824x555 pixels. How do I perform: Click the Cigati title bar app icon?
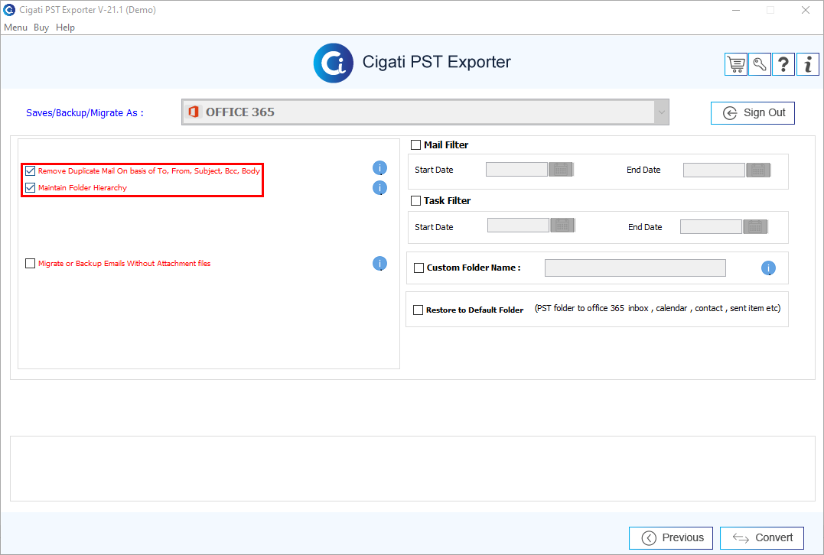coord(9,10)
